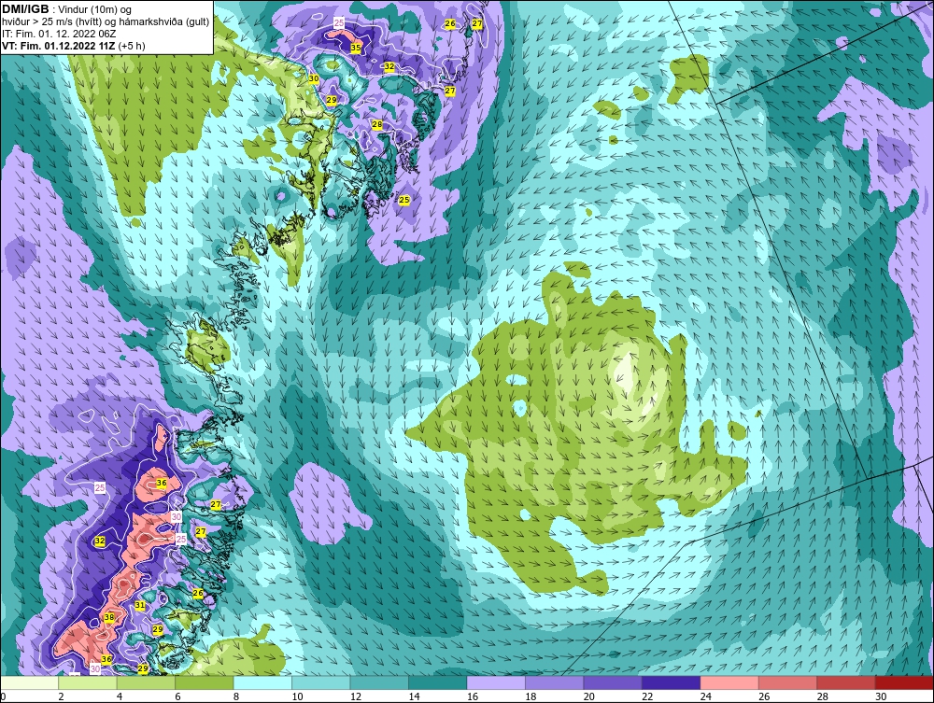Click the '20' tick on the color scale

pos(589,696)
